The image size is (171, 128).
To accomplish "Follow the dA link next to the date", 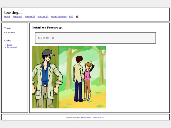I will 53,38.
